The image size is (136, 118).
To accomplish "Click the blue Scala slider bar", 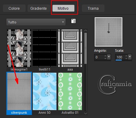I will pos(119,60).
